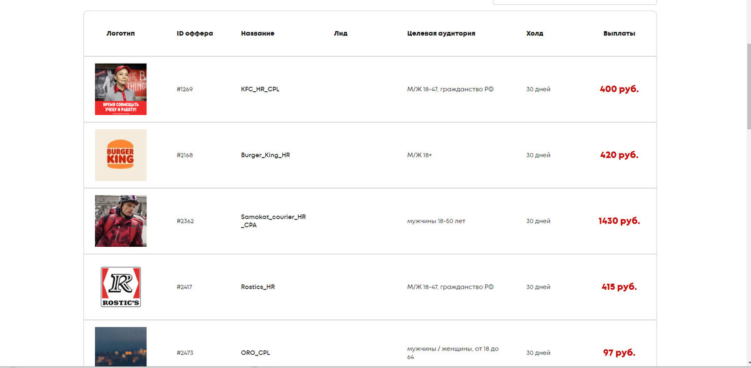Click the Холд column header
Image resolution: width=751 pixels, height=368 pixels.
coord(534,34)
